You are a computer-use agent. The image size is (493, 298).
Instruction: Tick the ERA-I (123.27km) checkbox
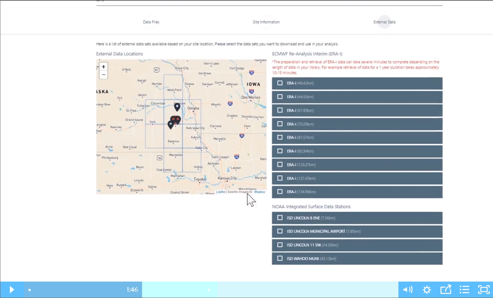[x=280, y=165]
